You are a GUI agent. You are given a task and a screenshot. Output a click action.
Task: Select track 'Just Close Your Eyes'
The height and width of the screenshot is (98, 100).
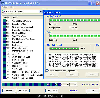coord(21,57)
